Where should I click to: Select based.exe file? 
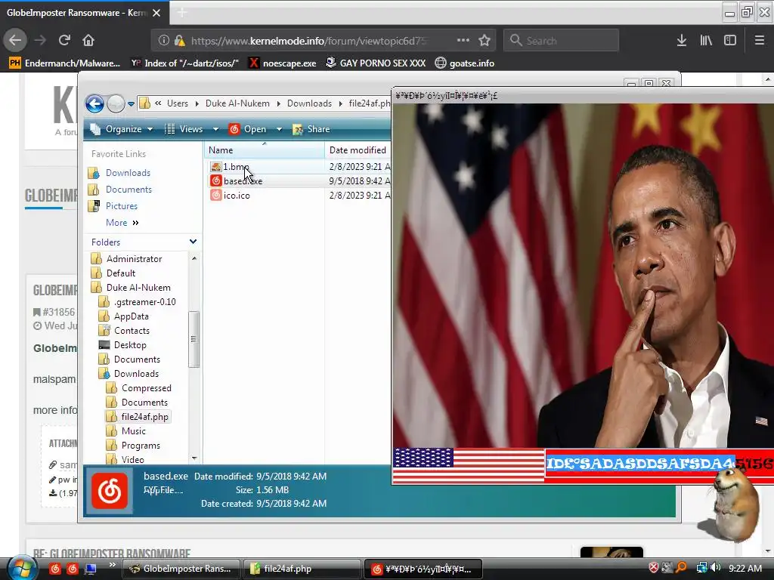237,181
